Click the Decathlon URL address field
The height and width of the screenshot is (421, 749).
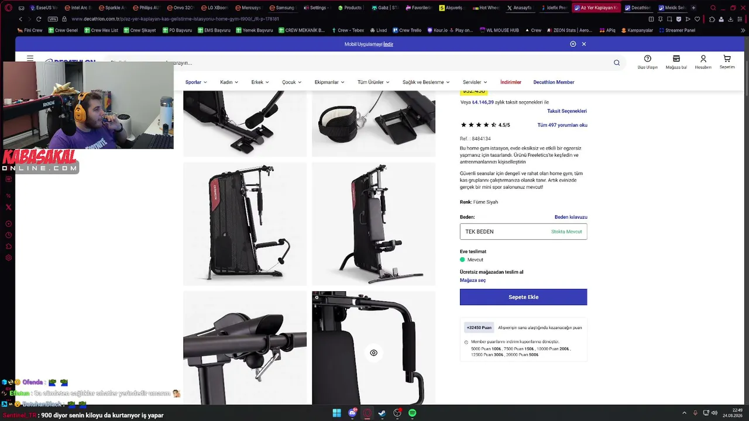176,19
